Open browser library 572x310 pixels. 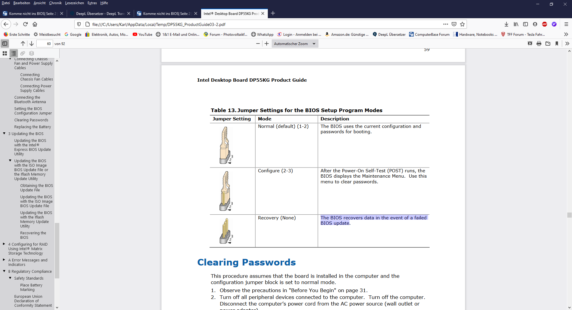(516, 24)
